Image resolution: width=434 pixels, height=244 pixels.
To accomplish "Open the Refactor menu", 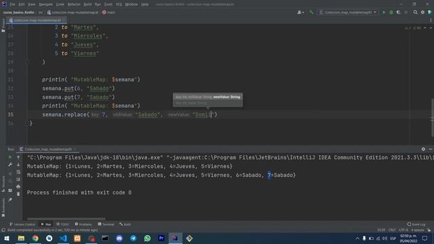I will coord(74,5).
